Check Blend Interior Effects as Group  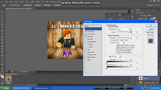pos(117,45)
